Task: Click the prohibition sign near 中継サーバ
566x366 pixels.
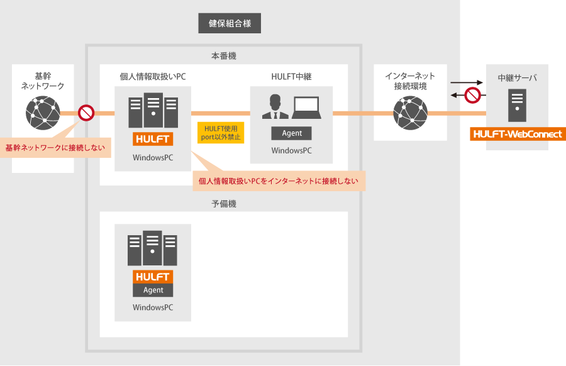Action: click(472, 96)
